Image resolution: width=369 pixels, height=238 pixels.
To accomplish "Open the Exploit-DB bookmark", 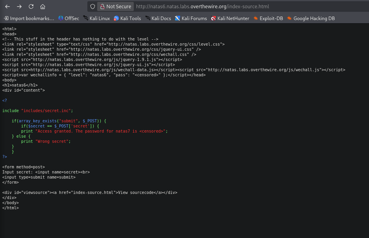I will tap(268, 18).
